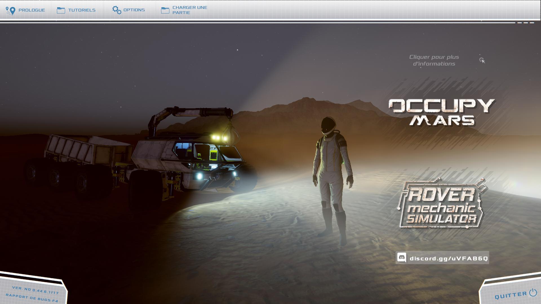Open the PROLOGUE menu entry
The width and height of the screenshot is (541, 304).
(x=32, y=10)
